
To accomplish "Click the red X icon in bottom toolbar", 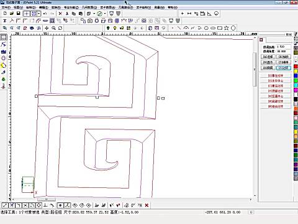I will (147, 205).
